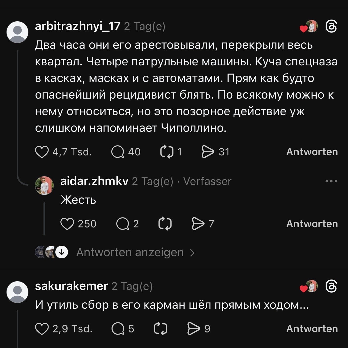
Task: Like arbitrazhnyi_17's comment with heart icon
Action: (x=42, y=152)
